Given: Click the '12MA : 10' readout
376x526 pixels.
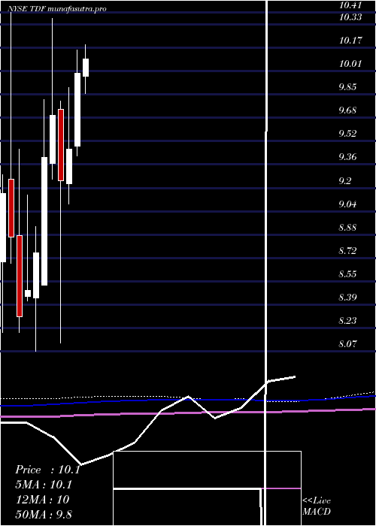Looking at the screenshot, I should [42, 500].
